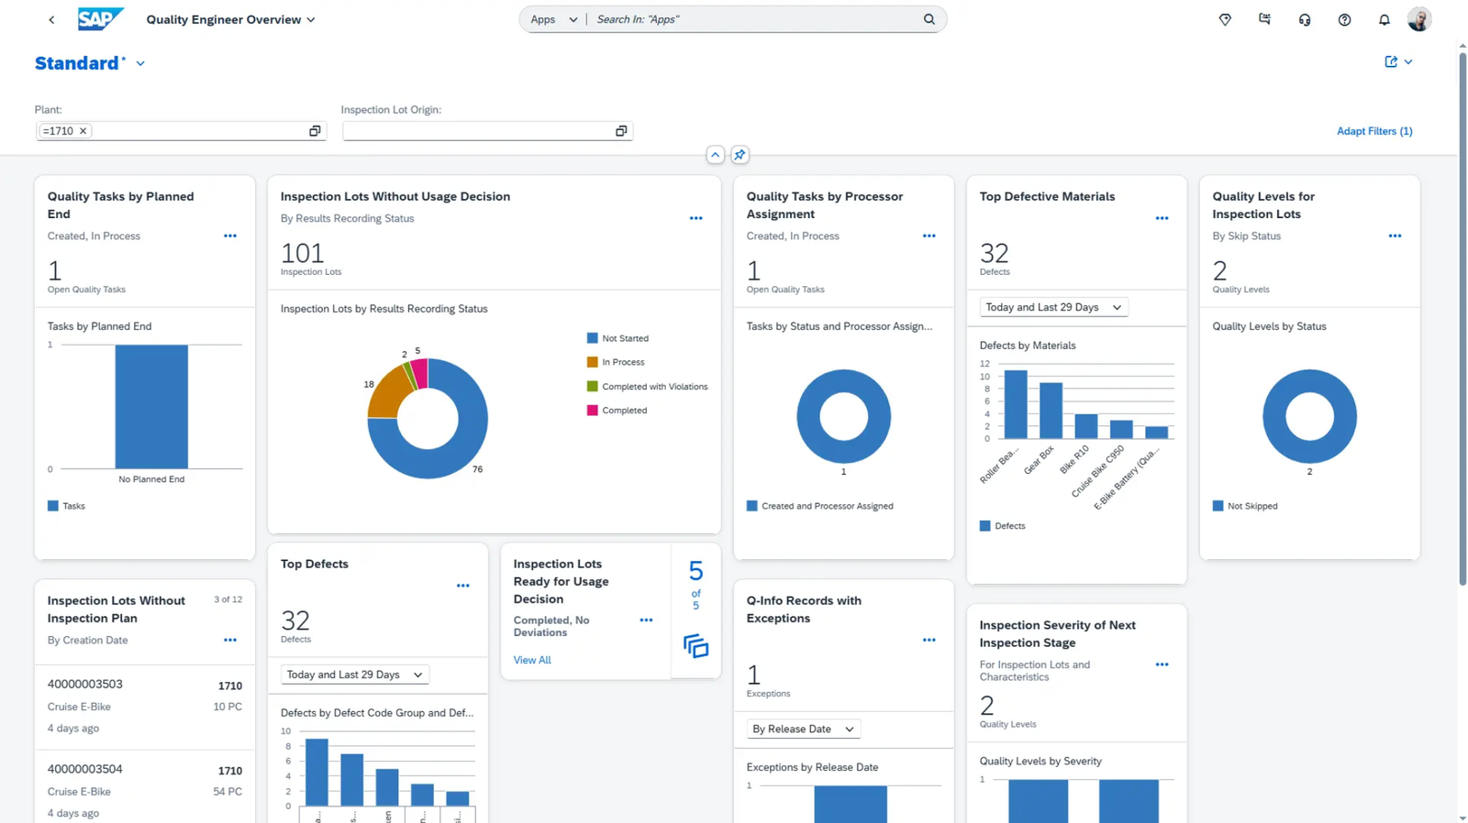The image size is (1468, 823).
Task: Click the Inspection Lot Origin input field
Action: (x=477, y=131)
